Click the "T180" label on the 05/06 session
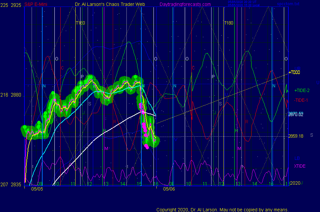320x212 pixels. click(228, 23)
